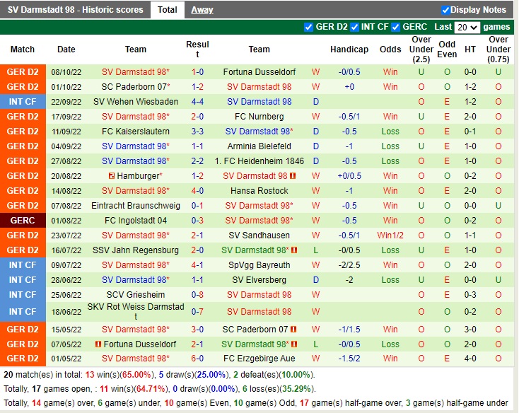Click red card icon left of Fortuna Dusseldorf on 07/05/22
Image resolution: width=519 pixels, height=413 pixels.
pos(98,344)
